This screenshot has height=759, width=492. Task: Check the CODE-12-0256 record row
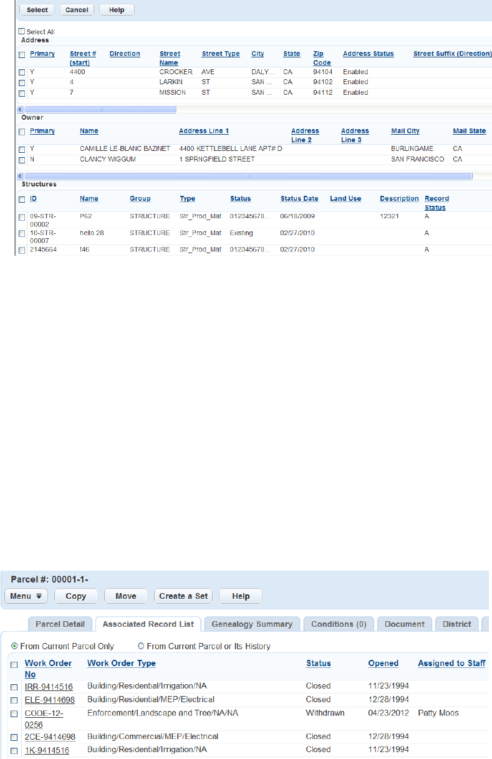(x=14, y=713)
